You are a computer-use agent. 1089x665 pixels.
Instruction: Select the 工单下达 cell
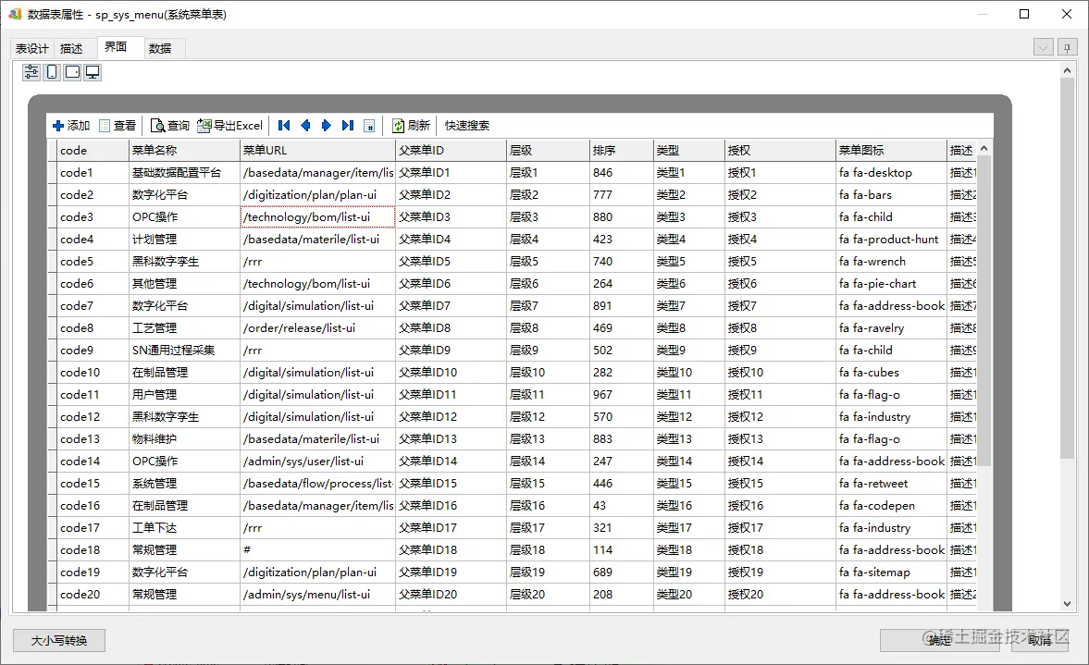click(185, 528)
